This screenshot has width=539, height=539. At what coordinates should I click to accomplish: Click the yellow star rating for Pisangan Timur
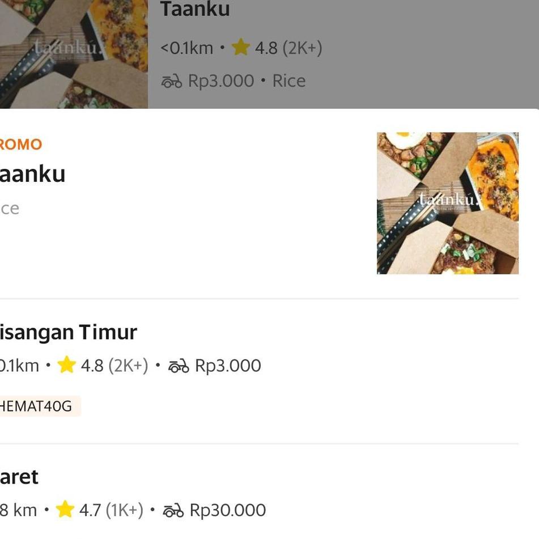pos(66,365)
